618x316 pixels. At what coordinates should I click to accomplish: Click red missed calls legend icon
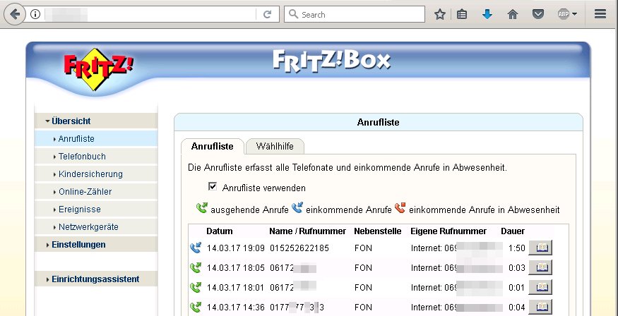click(400, 208)
